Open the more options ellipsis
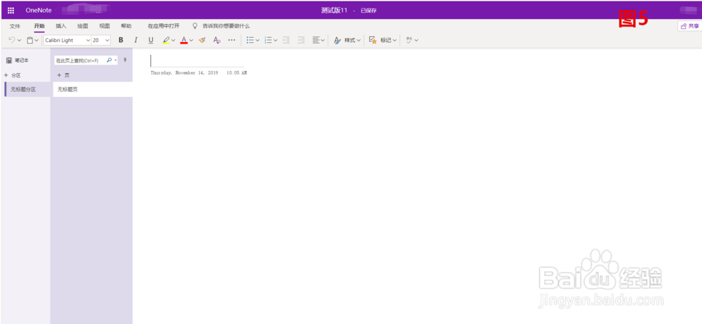The image size is (702, 324). tap(232, 40)
